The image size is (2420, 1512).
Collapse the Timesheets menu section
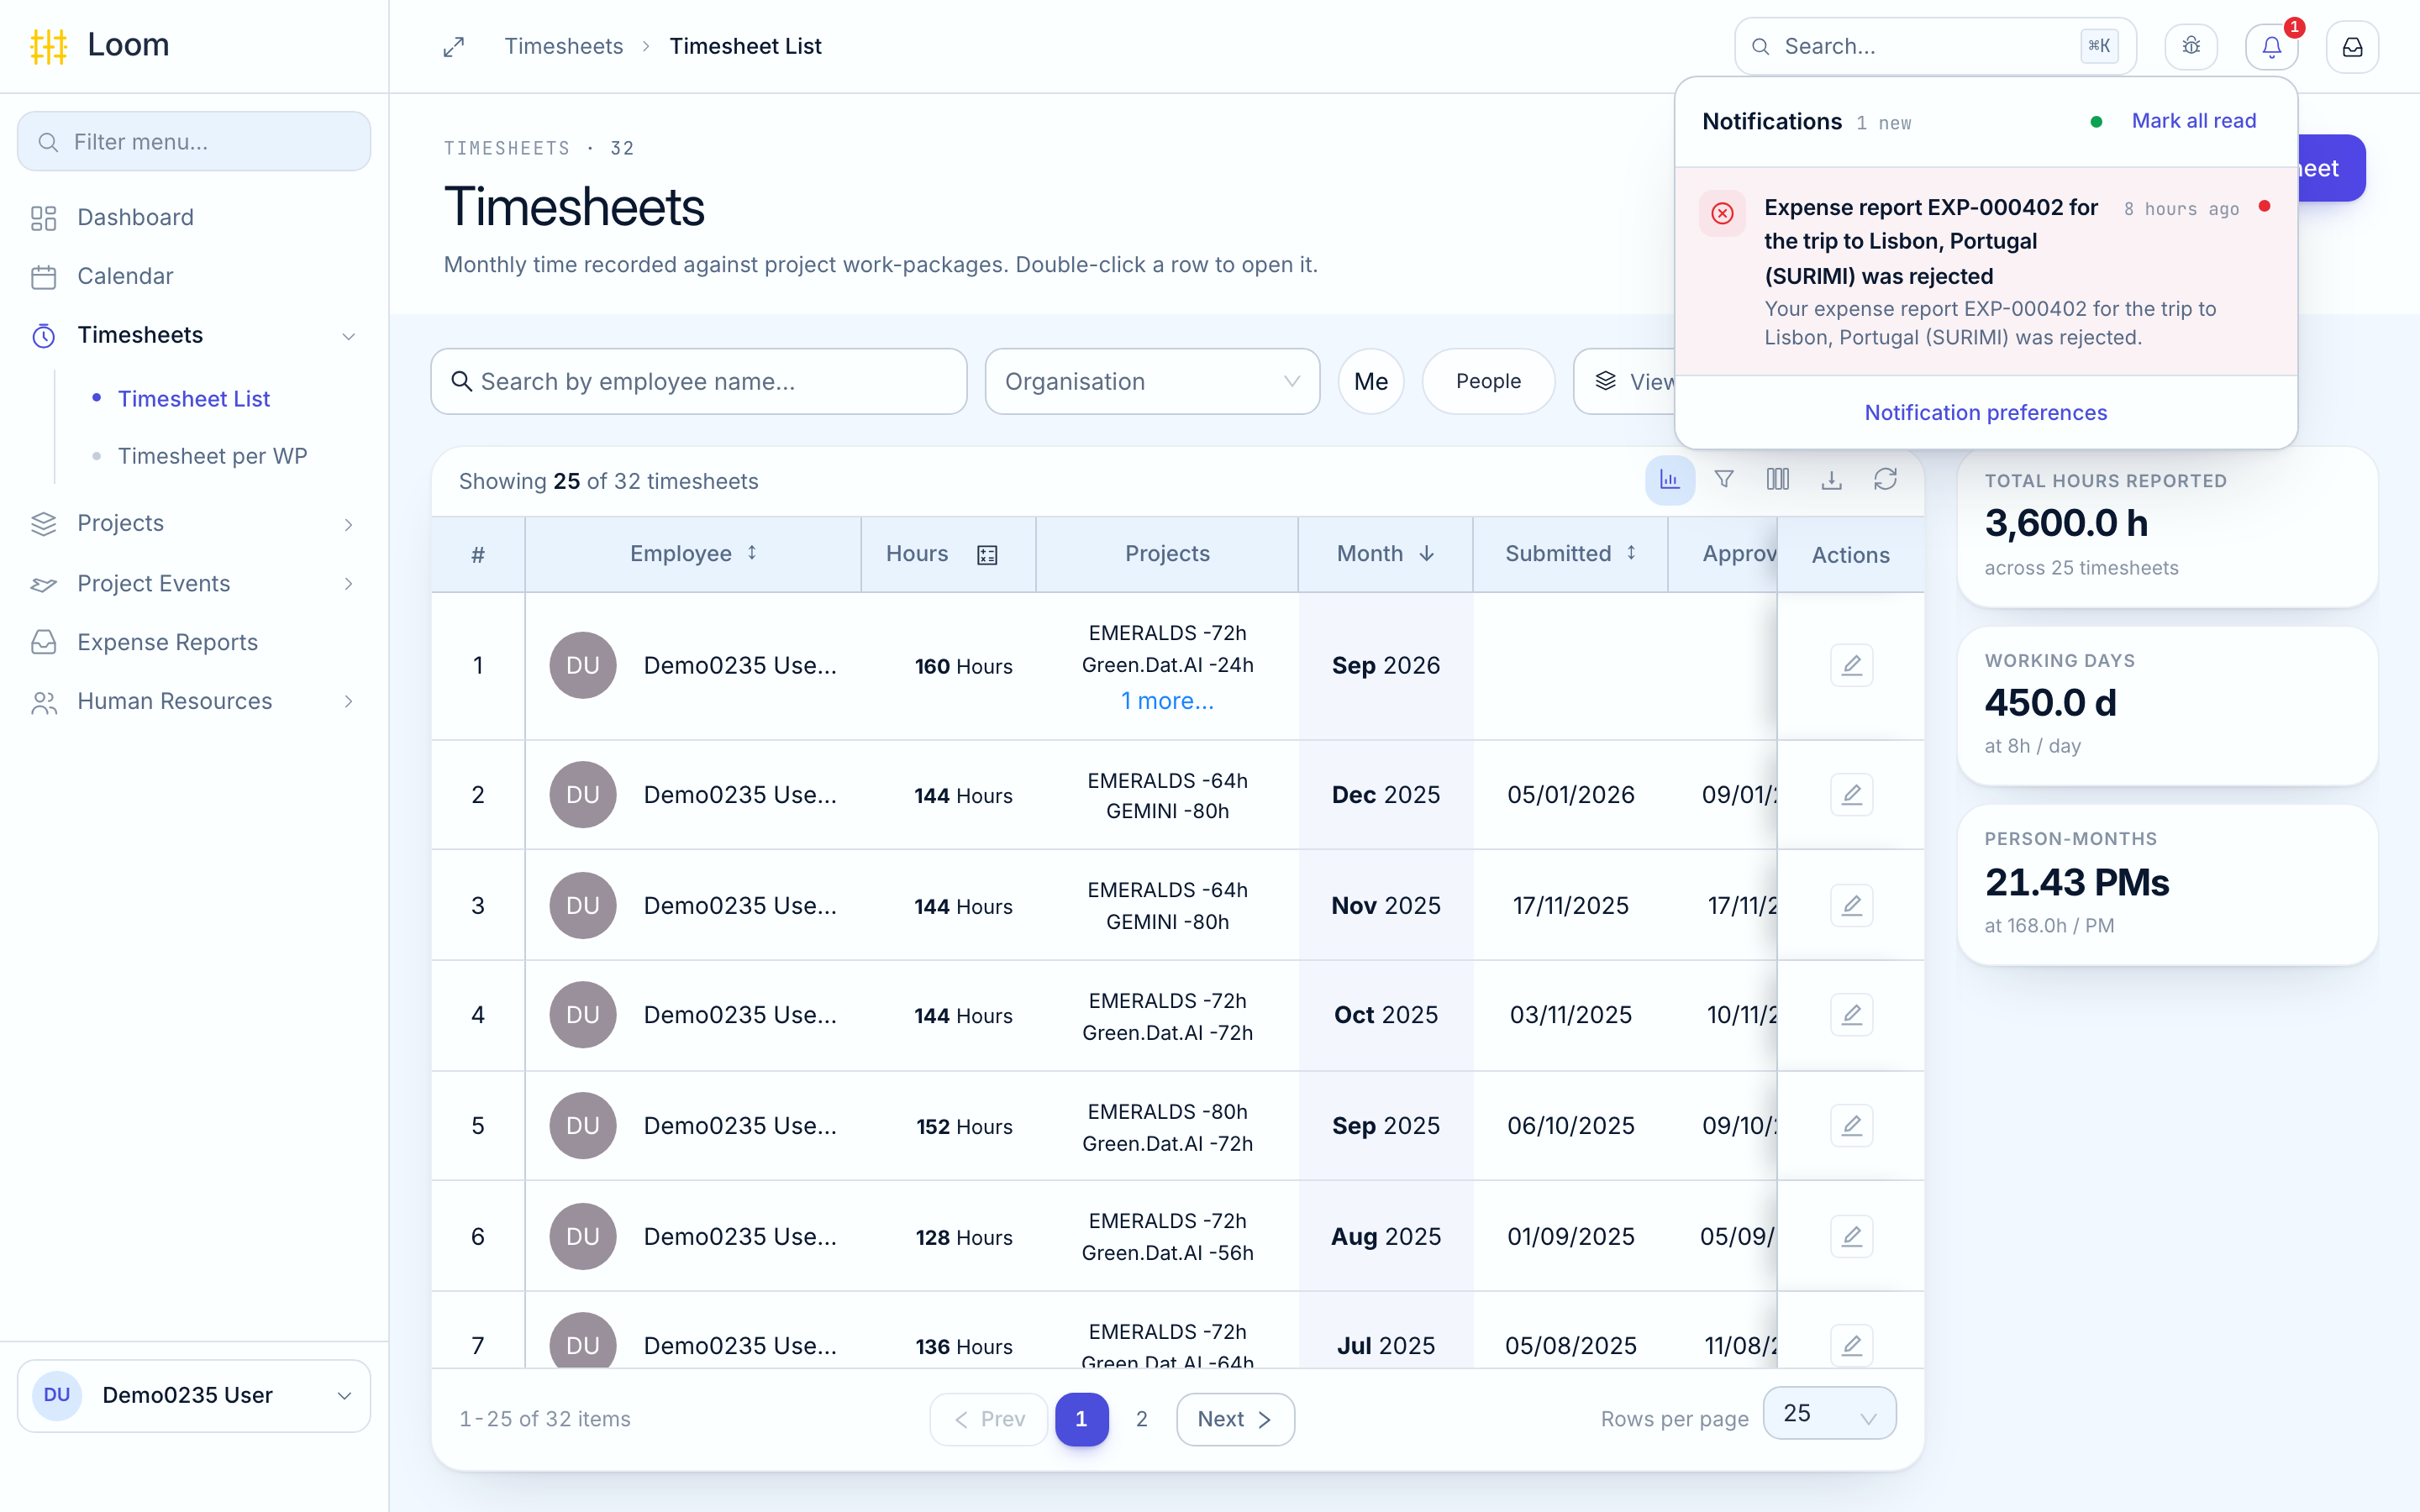194,335
